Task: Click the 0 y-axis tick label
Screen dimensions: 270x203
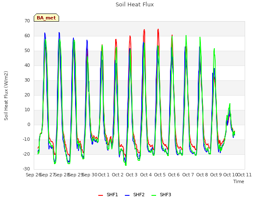Action: click(x=29, y=125)
